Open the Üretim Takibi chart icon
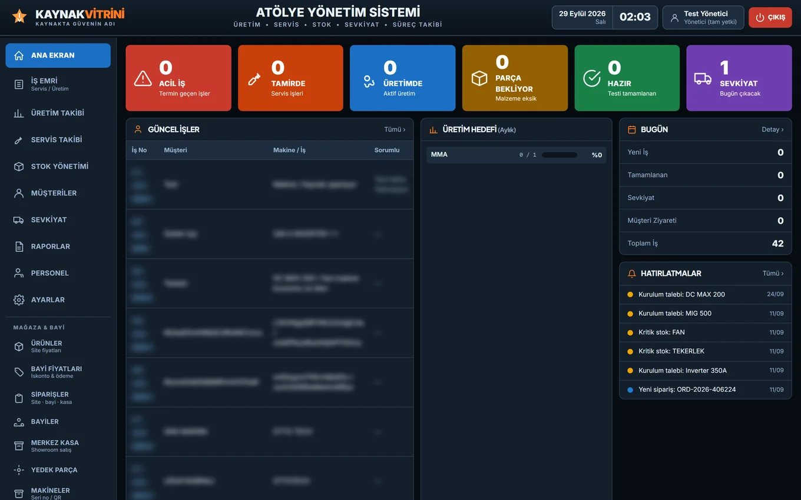801x500 pixels. click(19, 114)
